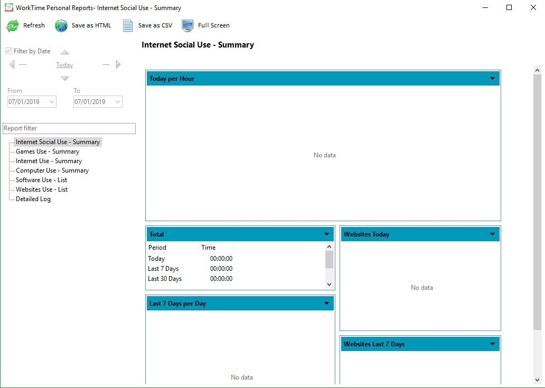The width and height of the screenshot is (545, 388).
Task: Click the up triangle above Today
Action: pos(64,52)
